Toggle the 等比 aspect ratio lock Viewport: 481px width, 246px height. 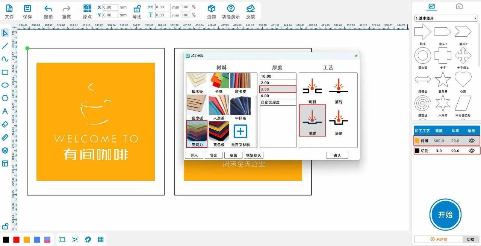click(137, 9)
